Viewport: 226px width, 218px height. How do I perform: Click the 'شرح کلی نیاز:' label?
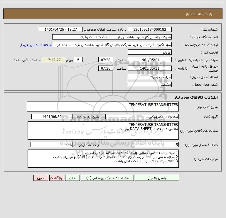click(207, 107)
